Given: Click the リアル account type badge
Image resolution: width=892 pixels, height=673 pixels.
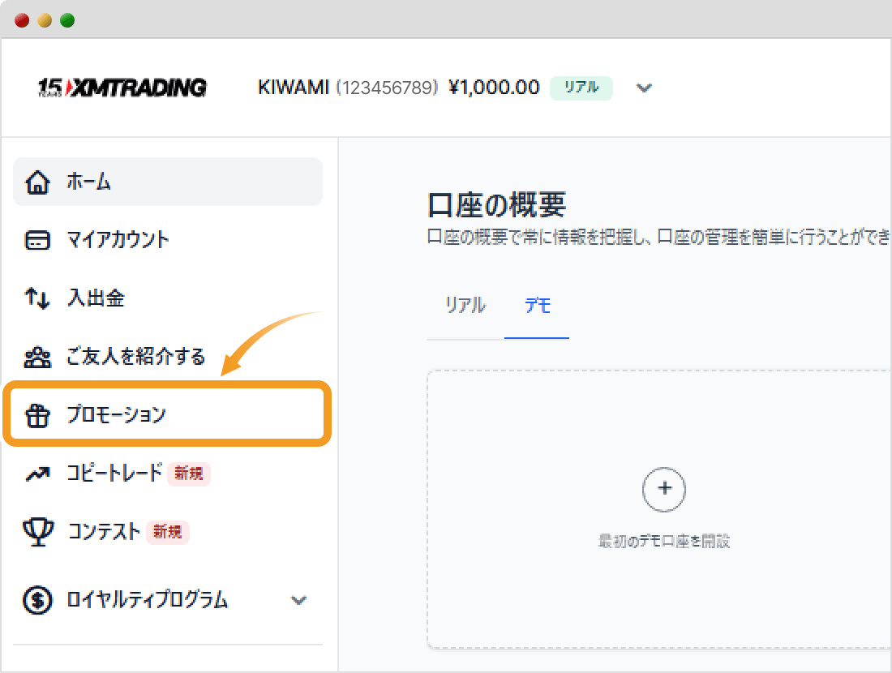Looking at the screenshot, I should tap(581, 87).
